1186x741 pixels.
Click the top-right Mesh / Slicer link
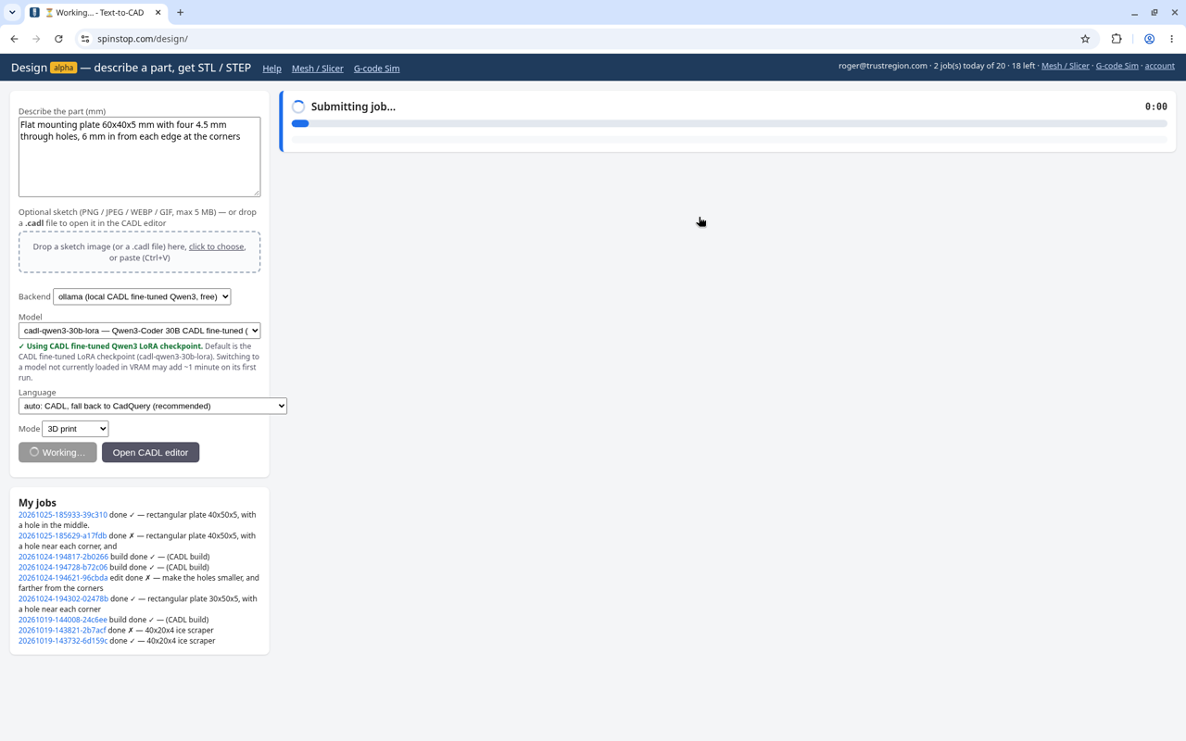click(1066, 66)
